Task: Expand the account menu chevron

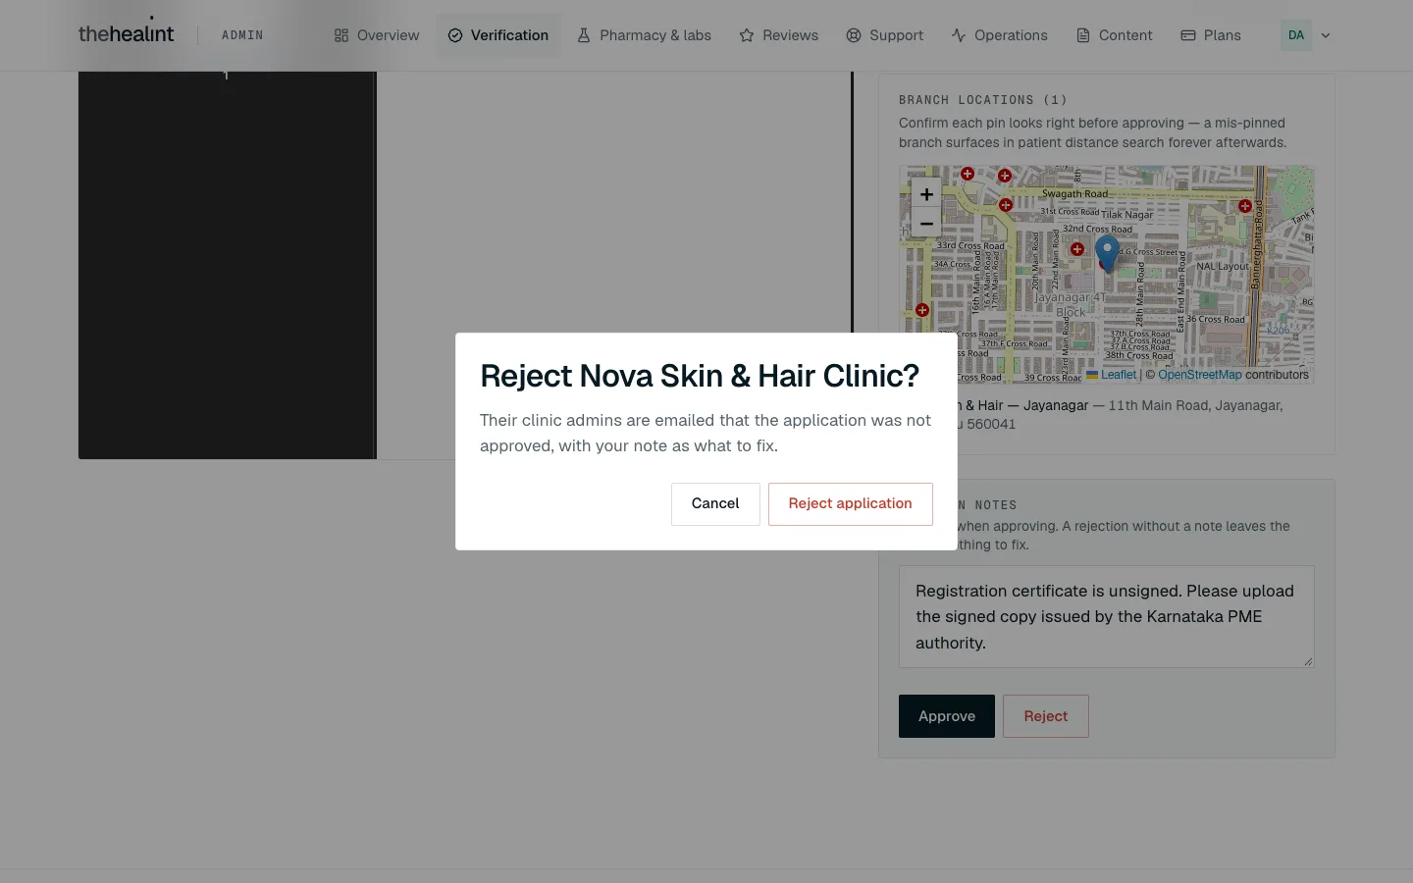Action: click(1326, 35)
